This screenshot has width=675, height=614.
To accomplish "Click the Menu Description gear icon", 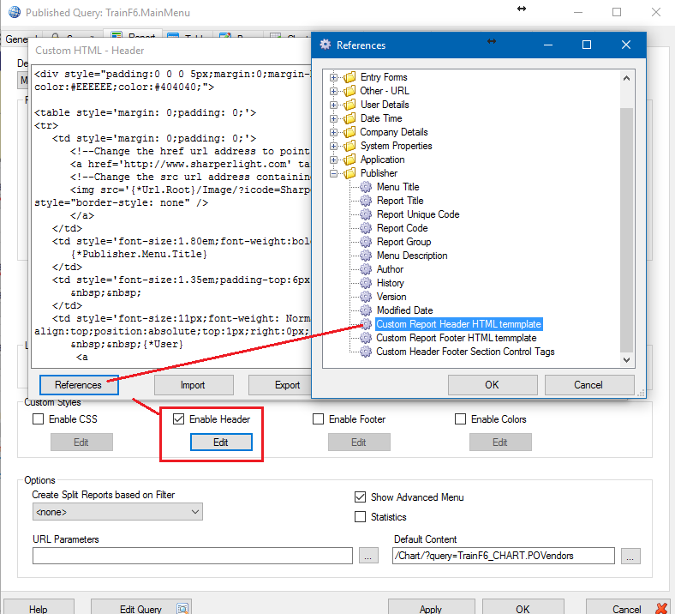I will point(366,256).
